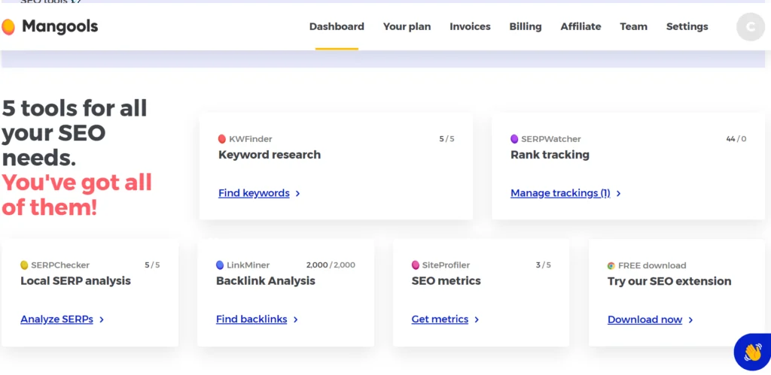
Task: Click the arrow next to Download now
Action: click(x=691, y=320)
